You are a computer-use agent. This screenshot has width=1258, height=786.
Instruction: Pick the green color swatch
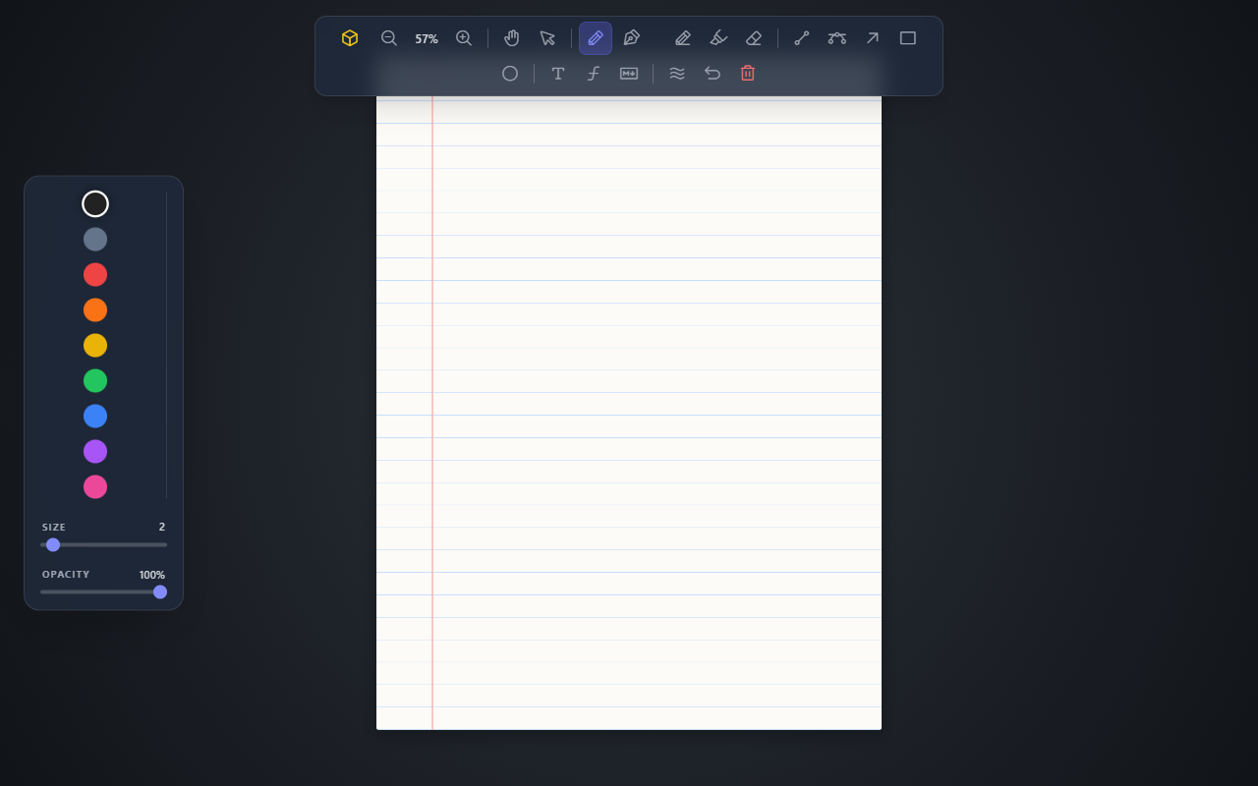point(95,381)
